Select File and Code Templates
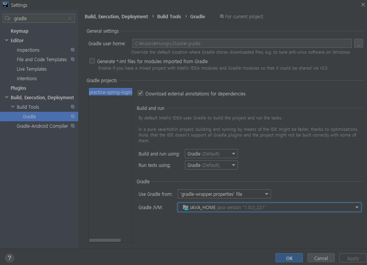367x265 pixels. point(42,60)
